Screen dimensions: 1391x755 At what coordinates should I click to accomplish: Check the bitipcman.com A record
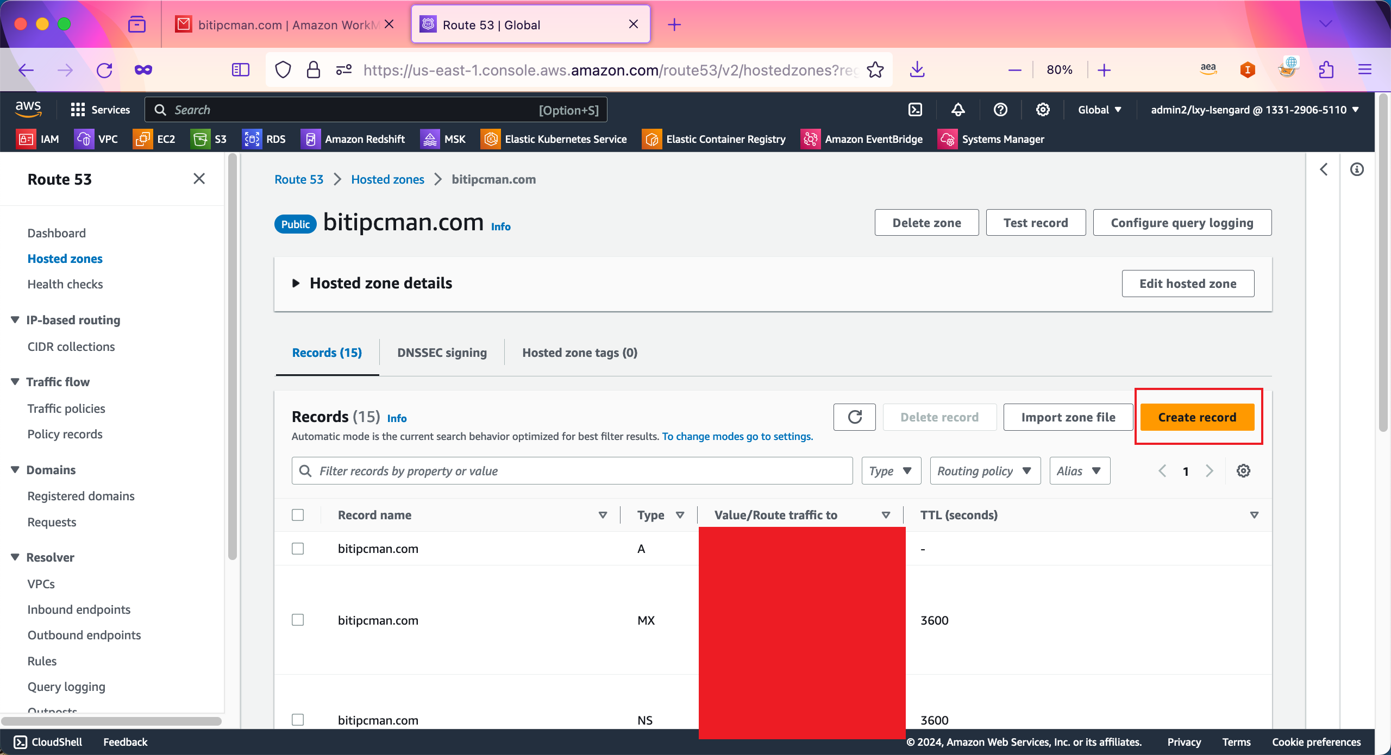coord(298,549)
